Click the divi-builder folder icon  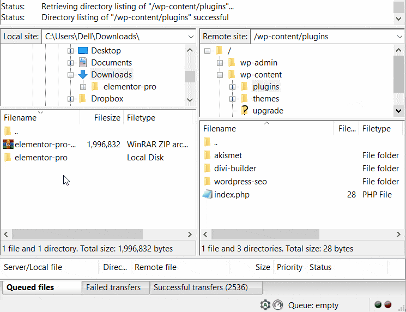tap(207, 168)
